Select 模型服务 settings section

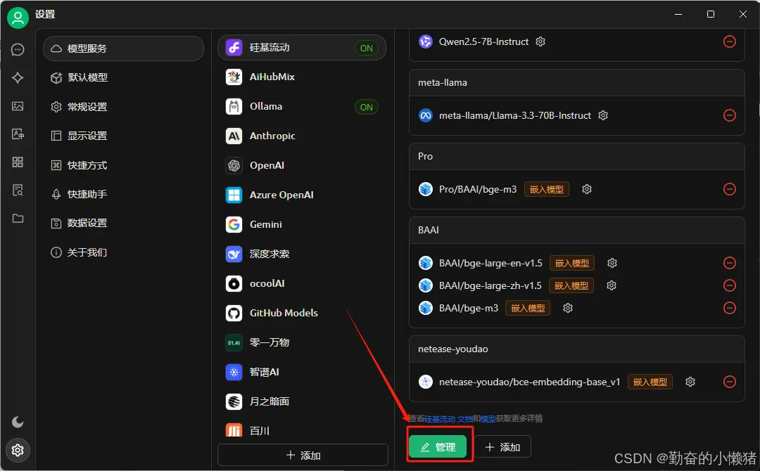click(x=124, y=49)
